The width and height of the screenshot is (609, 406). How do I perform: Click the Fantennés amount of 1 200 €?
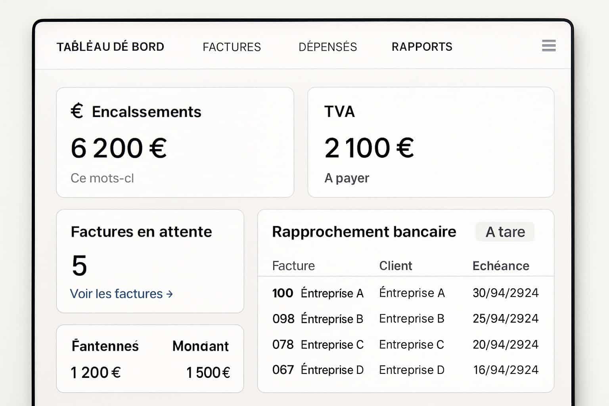pos(95,372)
